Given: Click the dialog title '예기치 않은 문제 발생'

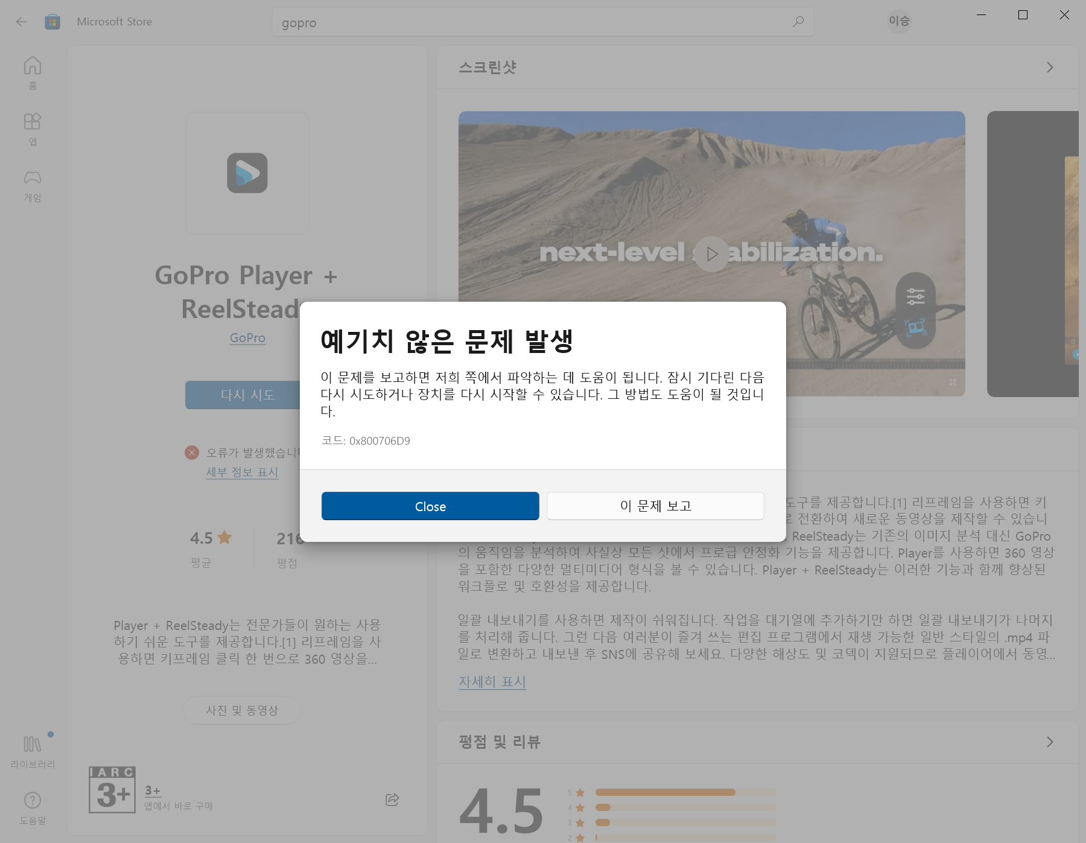Looking at the screenshot, I should [447, 341].
